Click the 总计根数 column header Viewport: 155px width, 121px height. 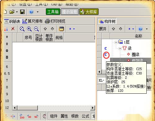(x=39, y=37)
